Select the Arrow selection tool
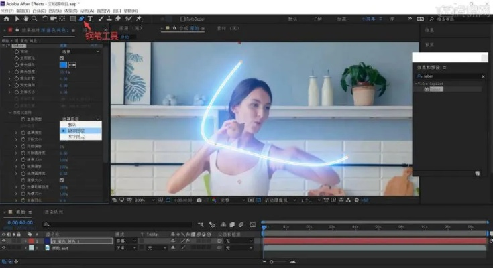Image resolution: width=493 pixels, height=268 pixels. click(17, 19)
